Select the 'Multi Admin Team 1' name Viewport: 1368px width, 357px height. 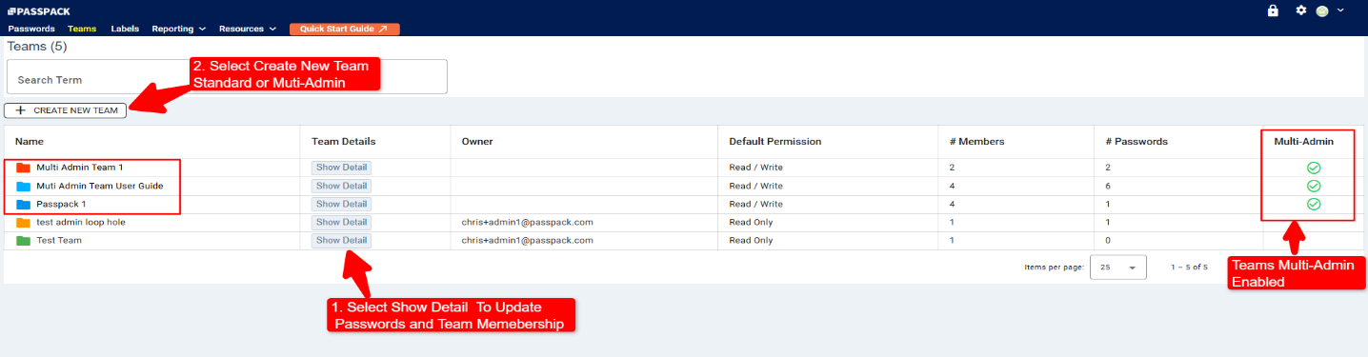click(x=80, y=168)
